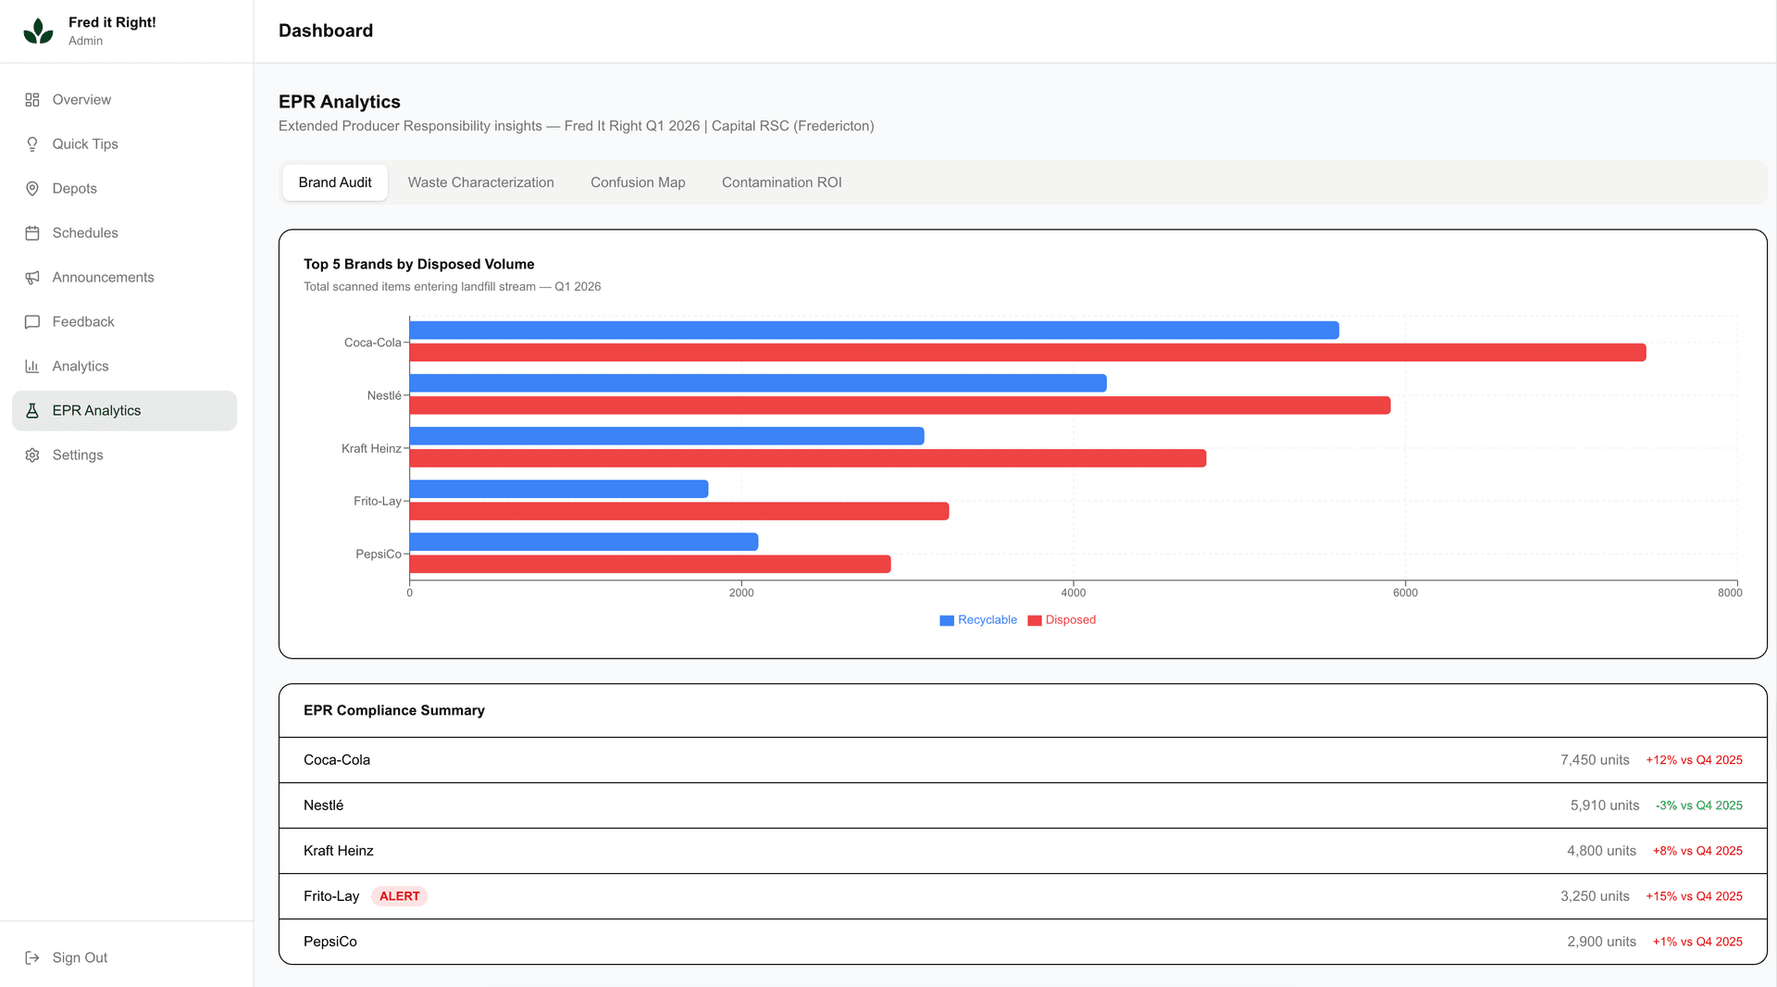Click the Top 5 Brands by Disposed Volume title
1777x987 pixels.
pyautogui.click(x=419, y=264)
